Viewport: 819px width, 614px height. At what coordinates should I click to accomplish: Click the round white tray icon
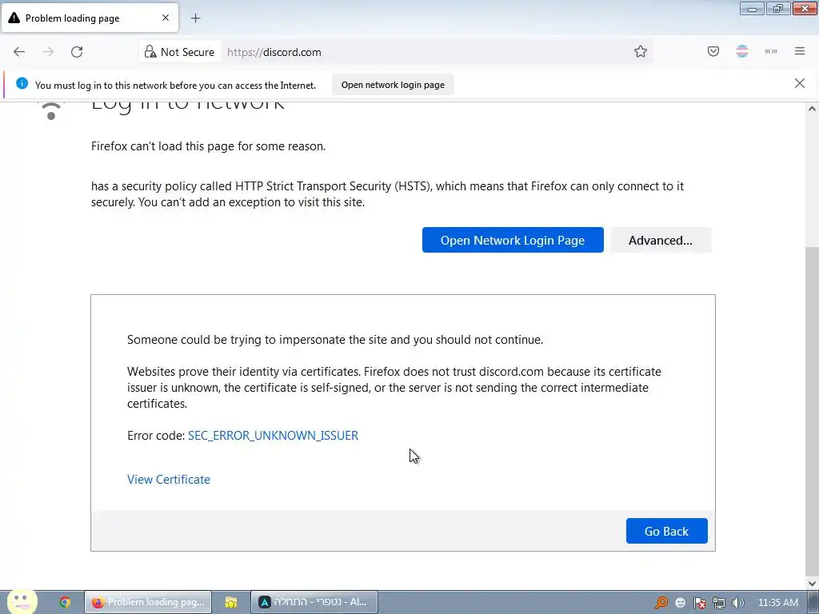[x=680, y=603]
